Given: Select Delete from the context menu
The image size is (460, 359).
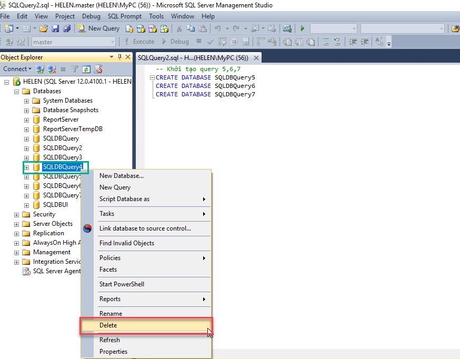Looking at the screenshot, I should 108,325.
